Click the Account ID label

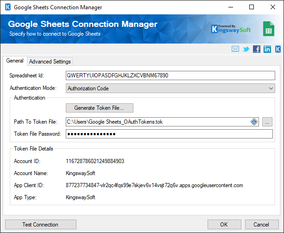27,161
